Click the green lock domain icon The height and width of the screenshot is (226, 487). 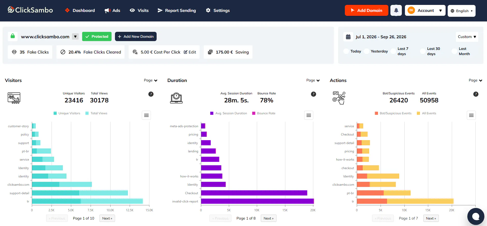tap(13, 36)
